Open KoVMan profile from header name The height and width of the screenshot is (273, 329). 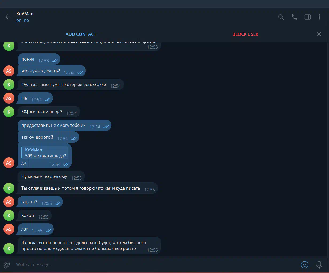(25, 14)
